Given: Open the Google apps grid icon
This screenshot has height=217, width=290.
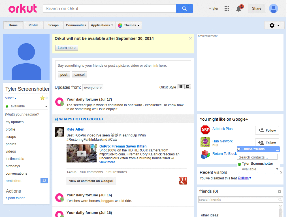Looking at the screenshot, I should point(227,8).
